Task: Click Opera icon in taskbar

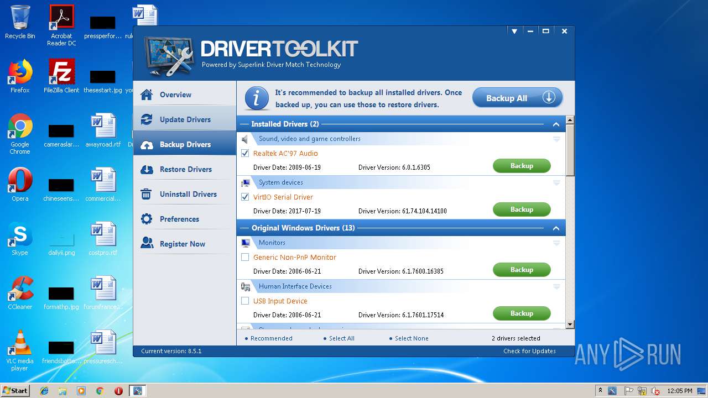Action: click(118, 391)
